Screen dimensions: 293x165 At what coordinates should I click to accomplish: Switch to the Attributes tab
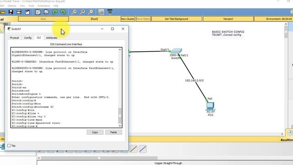click(x=52, y=38)
